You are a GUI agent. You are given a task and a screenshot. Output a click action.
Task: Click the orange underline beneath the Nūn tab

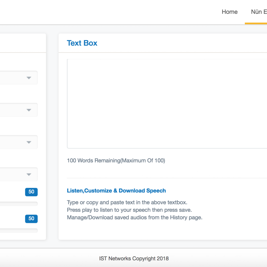pyautogui.click(x=256, y=23)
